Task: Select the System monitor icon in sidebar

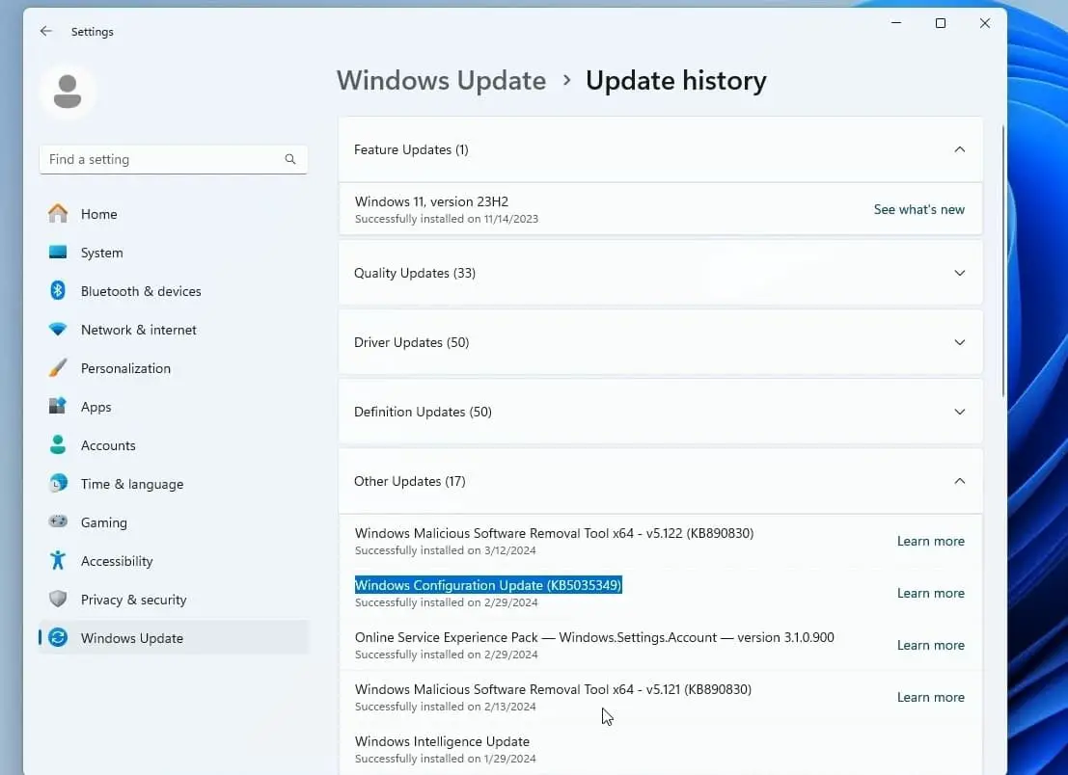Action: coord(58,253)
